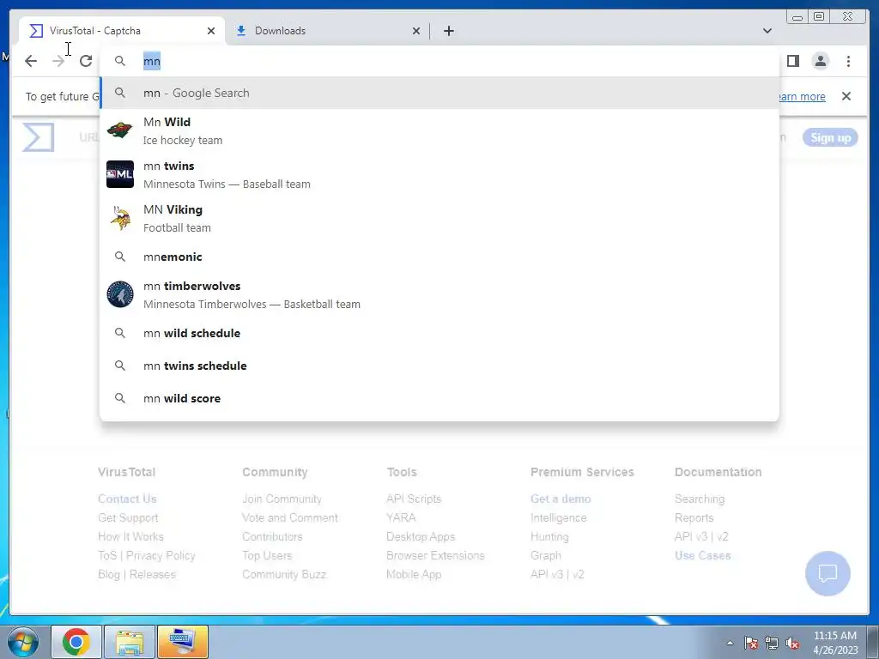Open a new tab with plus icon

click(448, 31)
